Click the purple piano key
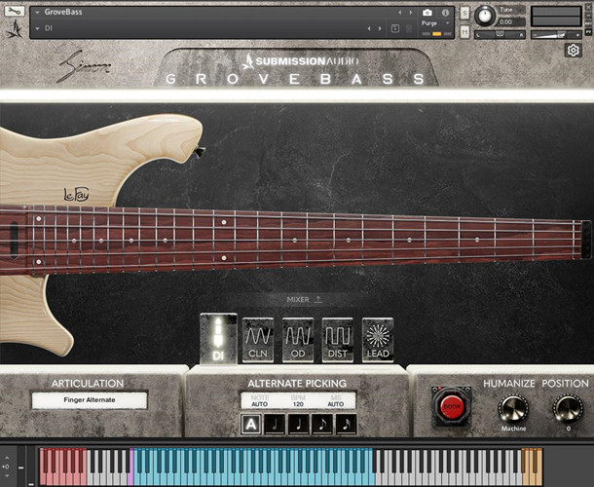 point(131,477)
